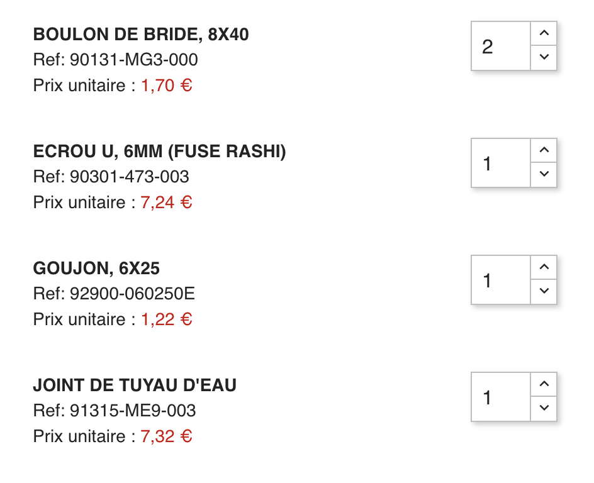
Task: Decrease quantity for JOINT DE TUYAU D'EAU
Action: tap(544, 408)
